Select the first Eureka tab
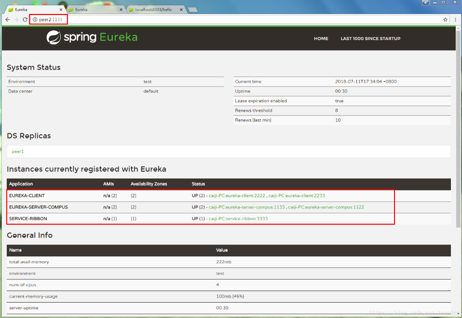 pos(34,10)
